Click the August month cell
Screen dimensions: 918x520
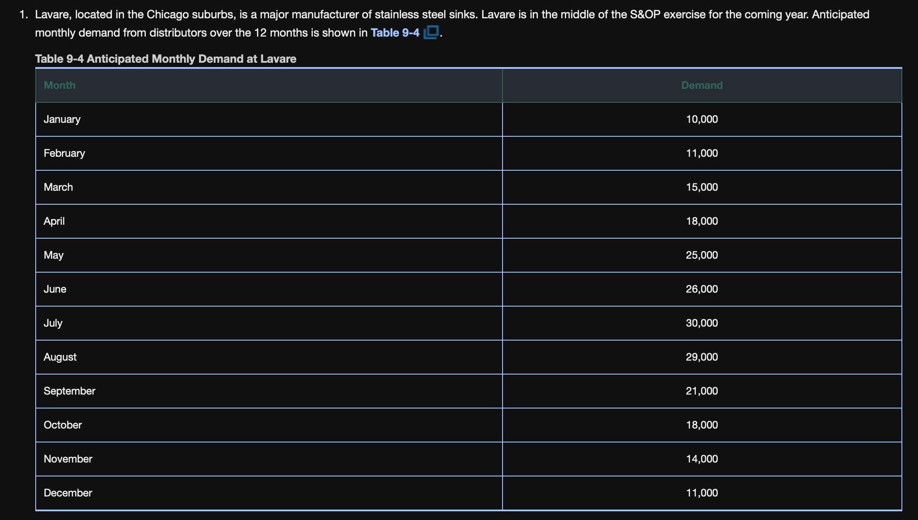[x=60, y=357]
